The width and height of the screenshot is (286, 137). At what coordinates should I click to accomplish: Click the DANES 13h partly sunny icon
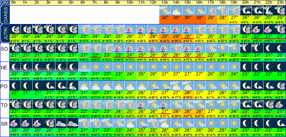click(165, 11)
